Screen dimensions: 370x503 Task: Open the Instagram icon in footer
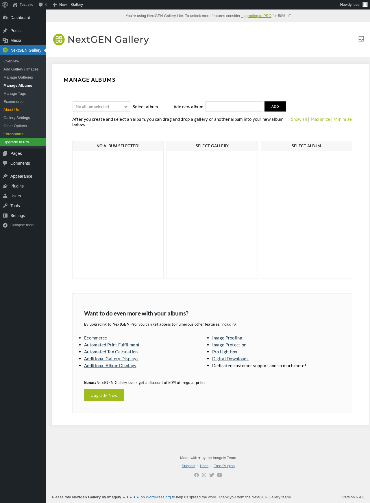pyautogui.click(x=204, y=475)
